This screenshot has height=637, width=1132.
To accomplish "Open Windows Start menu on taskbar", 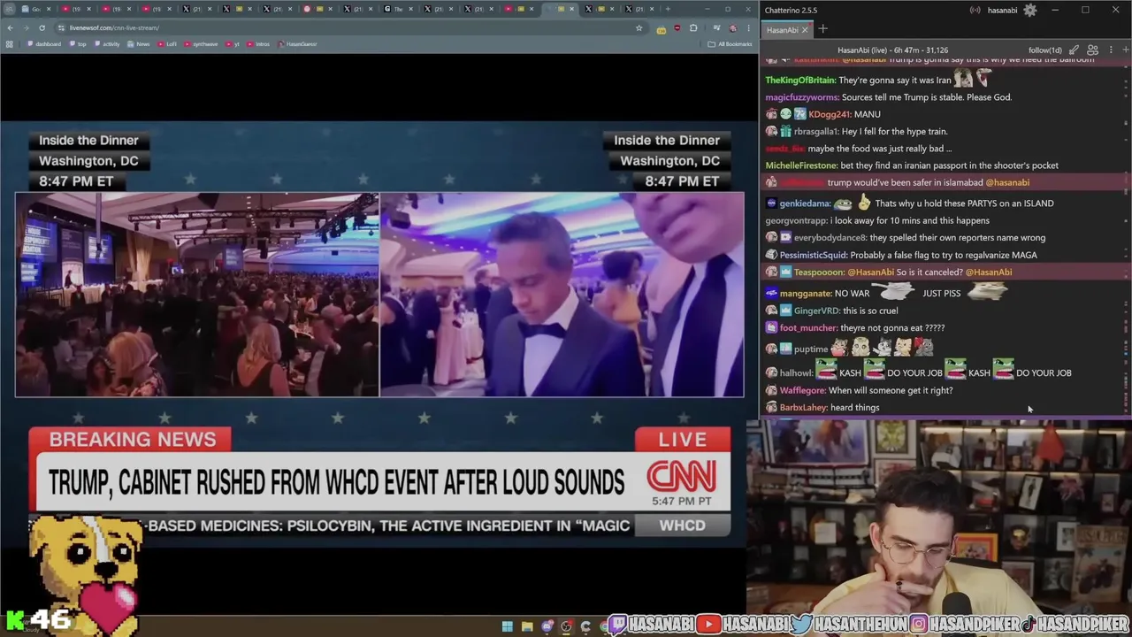I will click(508, 626).
